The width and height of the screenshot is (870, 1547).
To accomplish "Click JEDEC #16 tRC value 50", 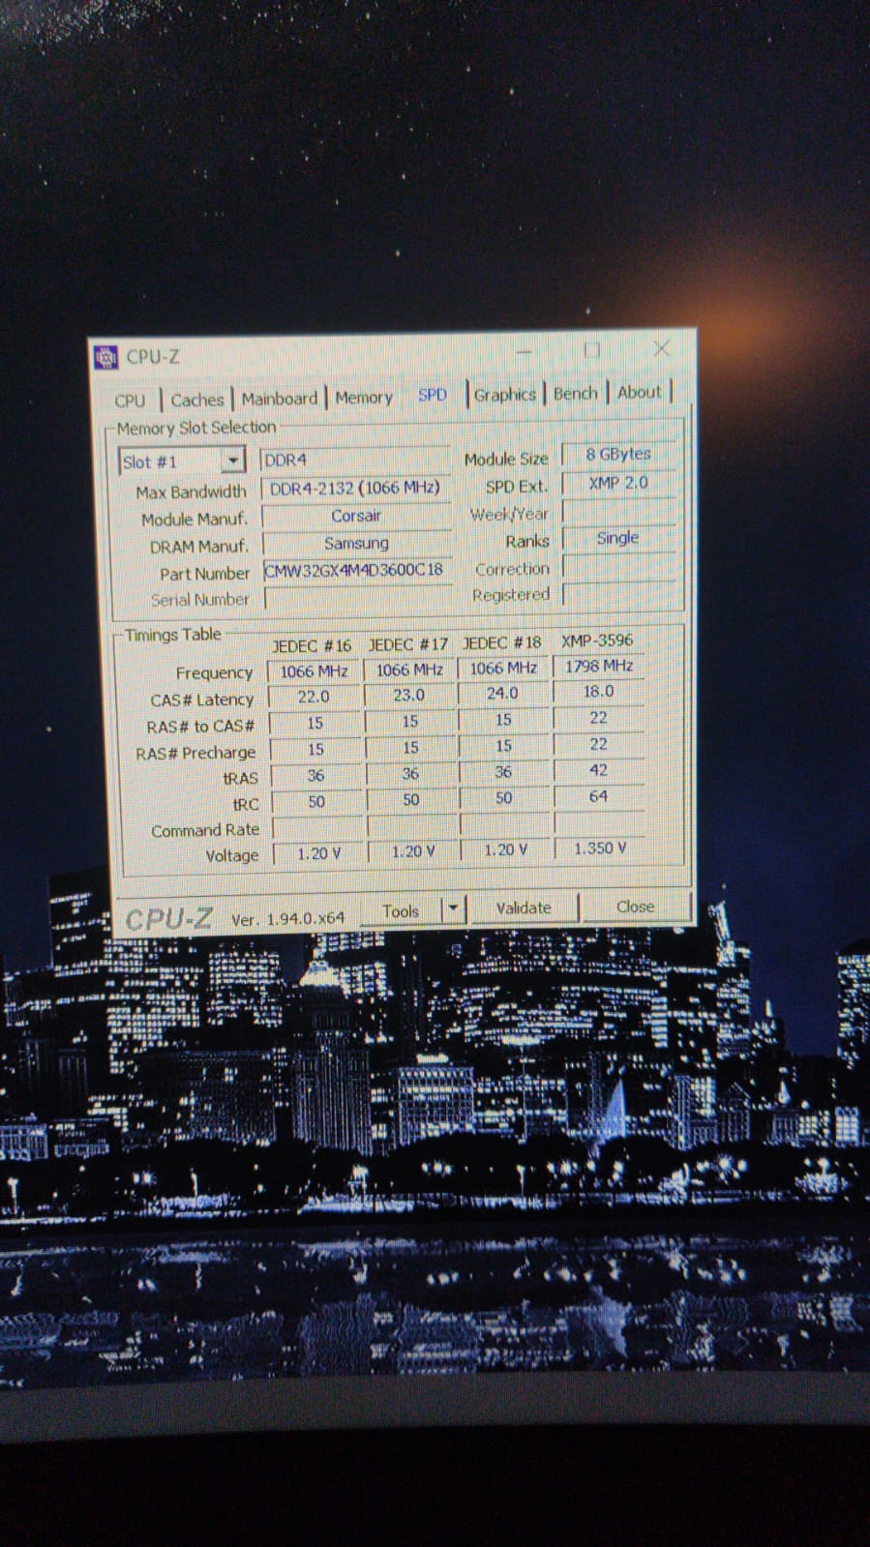I will (x=316, y=802).
